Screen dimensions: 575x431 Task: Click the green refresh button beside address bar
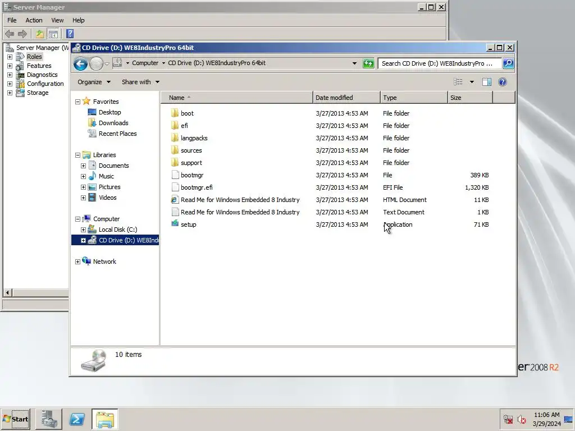pos(368,63)
